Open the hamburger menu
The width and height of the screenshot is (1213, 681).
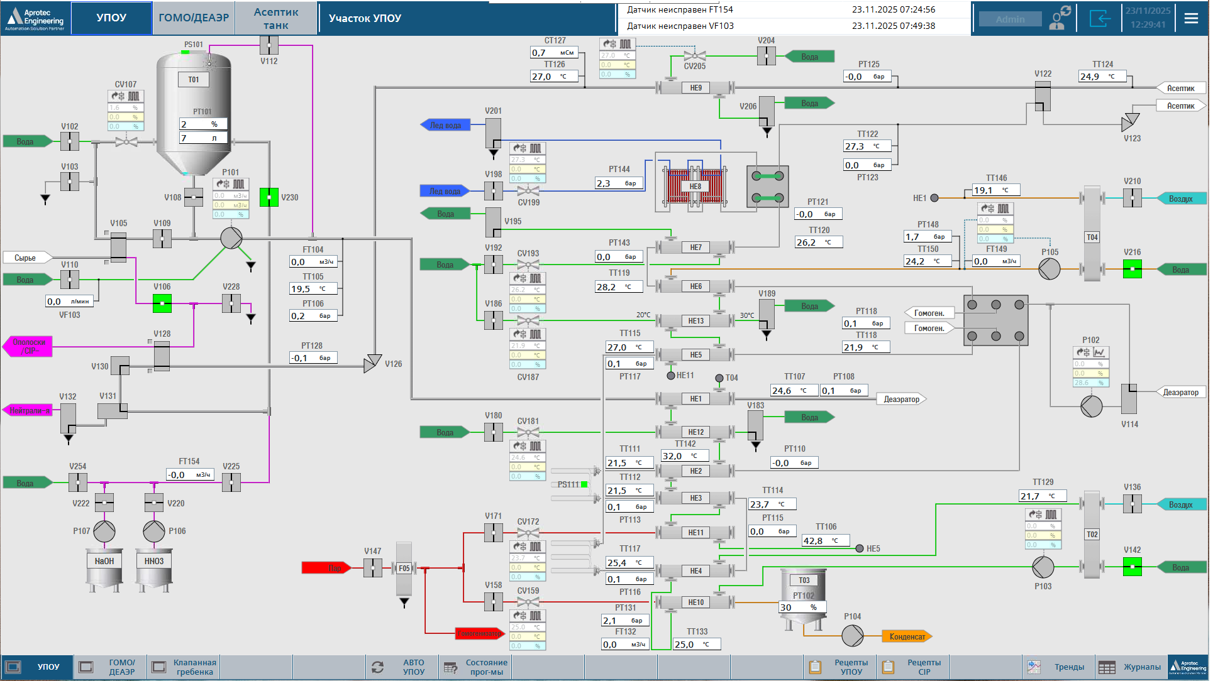tap(1190, 18)
